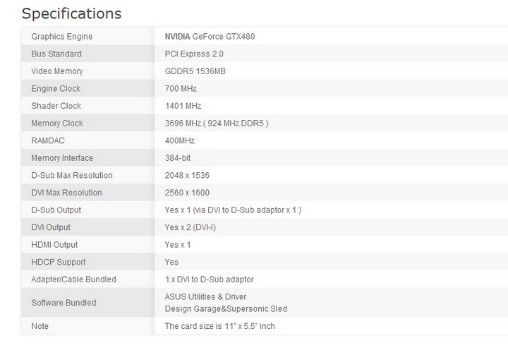Click the RAMDAC 400MHz value
This screenshot has height=355, width=508.
(180, 140)
